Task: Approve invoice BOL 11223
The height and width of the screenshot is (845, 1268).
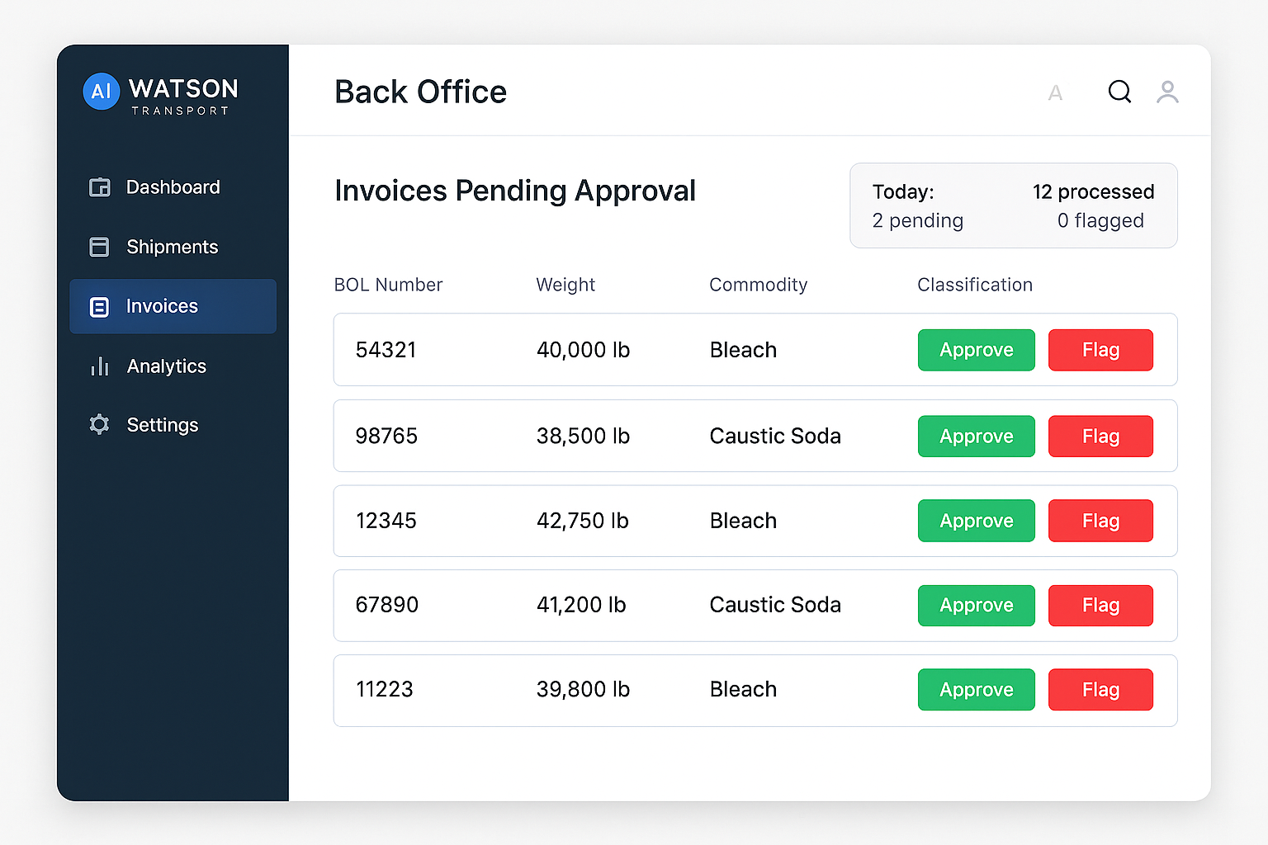Action: click(x=976, y=690)
